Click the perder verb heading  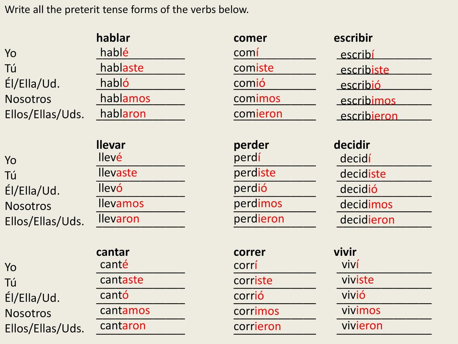pyautogui.click(x=251, y=145)
